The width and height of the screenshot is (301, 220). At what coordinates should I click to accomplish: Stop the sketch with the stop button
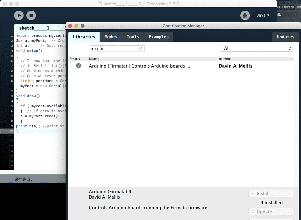[x=31, y=15]
